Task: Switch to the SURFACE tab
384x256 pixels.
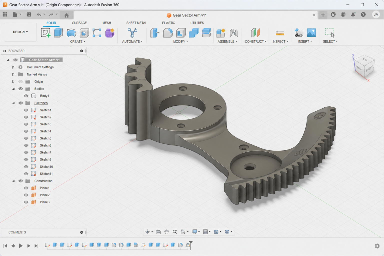Action: pos(79,23)
